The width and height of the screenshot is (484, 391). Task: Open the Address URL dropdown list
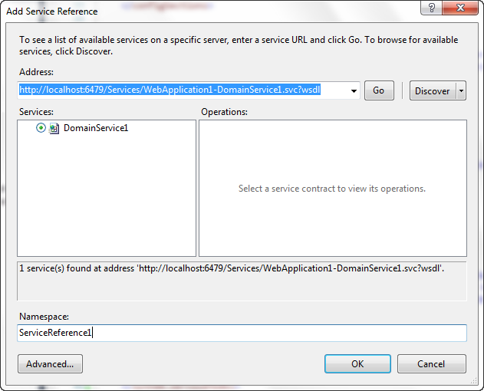coord(353,90)
